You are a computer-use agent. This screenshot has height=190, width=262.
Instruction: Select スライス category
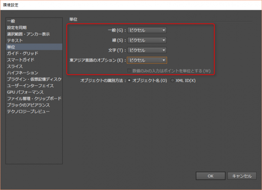pos(15,66)
